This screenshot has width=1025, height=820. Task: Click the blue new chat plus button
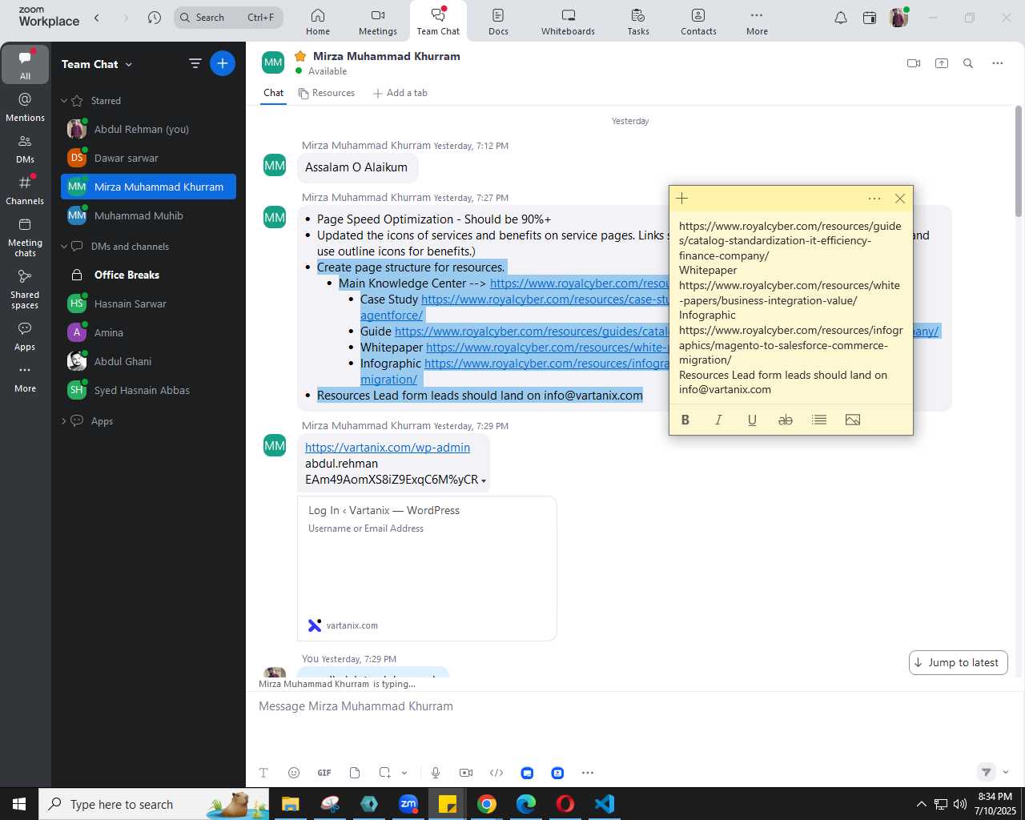[223, 63]
